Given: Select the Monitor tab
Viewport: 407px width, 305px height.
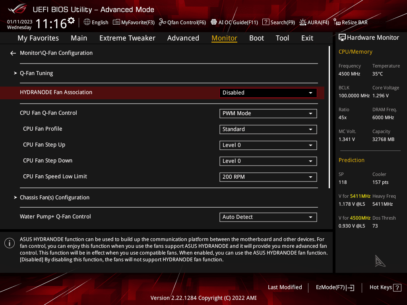Looking at the screenshot, I should 224,38.
